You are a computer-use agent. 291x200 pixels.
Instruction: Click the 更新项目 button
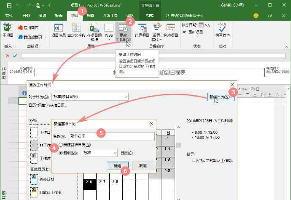tap(193, 32)
